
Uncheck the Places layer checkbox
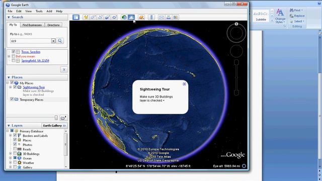click(x=15, y=140)
